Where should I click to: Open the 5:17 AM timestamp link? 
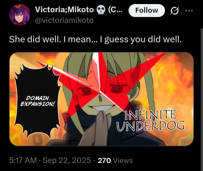tap(23, 160)
